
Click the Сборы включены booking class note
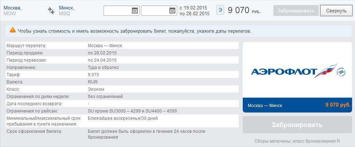[x=297, y=141]
